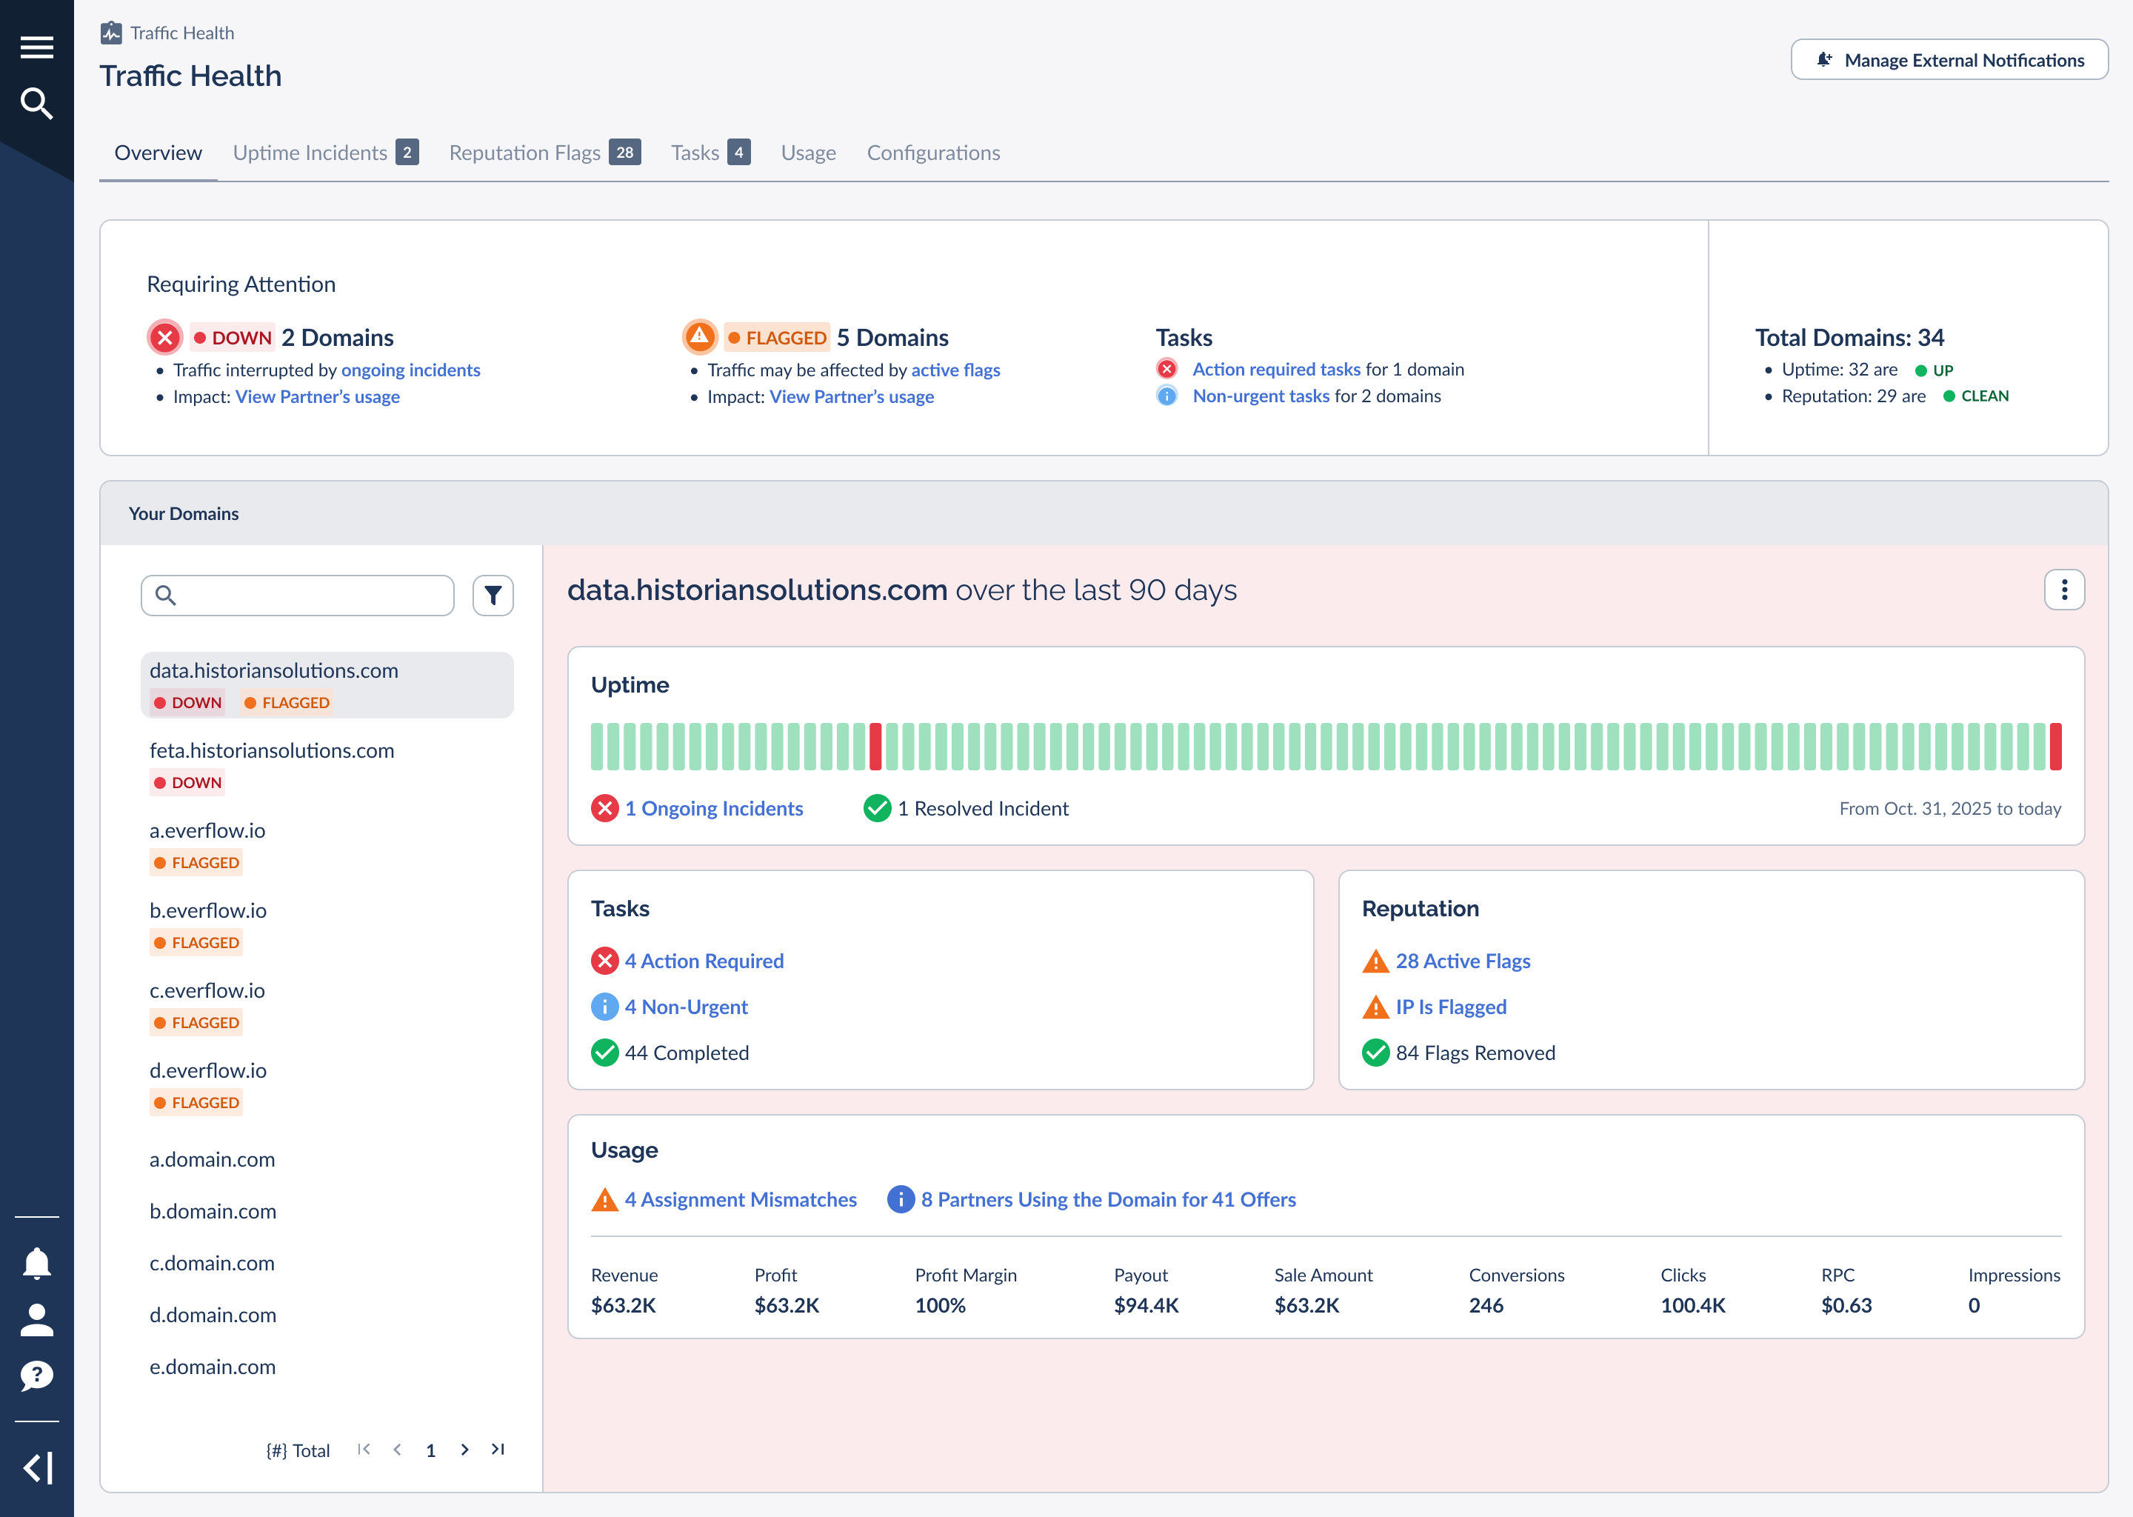Click the sidebar search magnifier icon
2133x1517 pixels.
coord(36,103)
